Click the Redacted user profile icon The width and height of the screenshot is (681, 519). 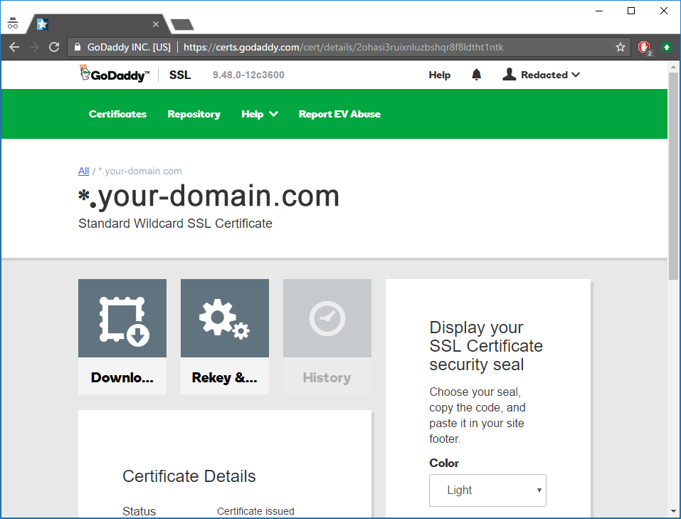[x=509, y=74]
